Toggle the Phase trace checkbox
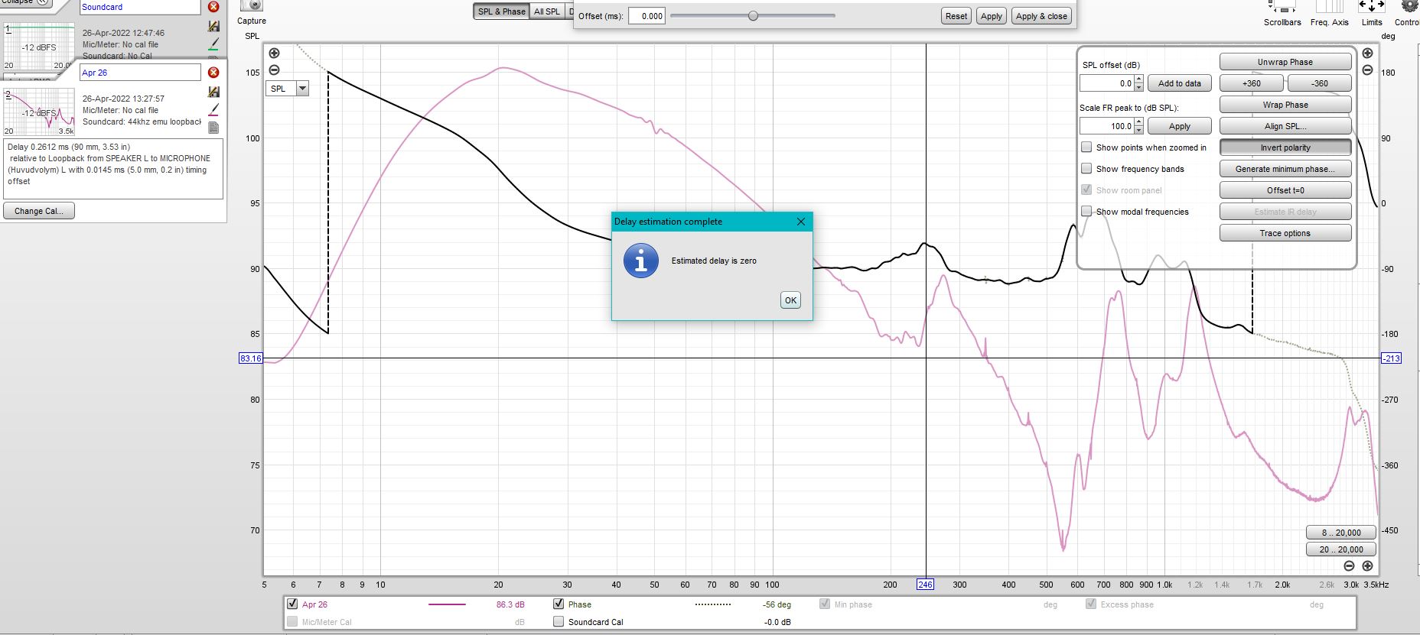Screen dimensions: 1420x635 click(559, 604)
